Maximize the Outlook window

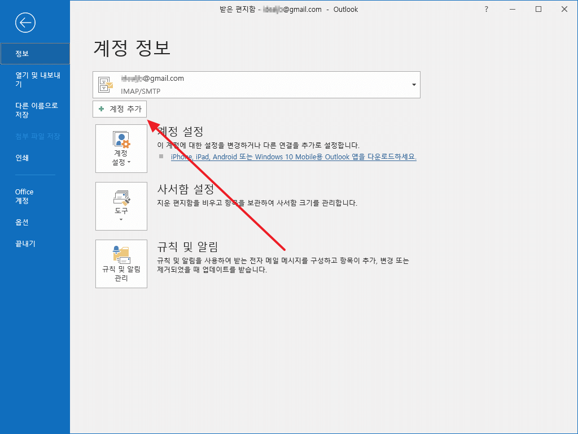(x=538, y=9)
